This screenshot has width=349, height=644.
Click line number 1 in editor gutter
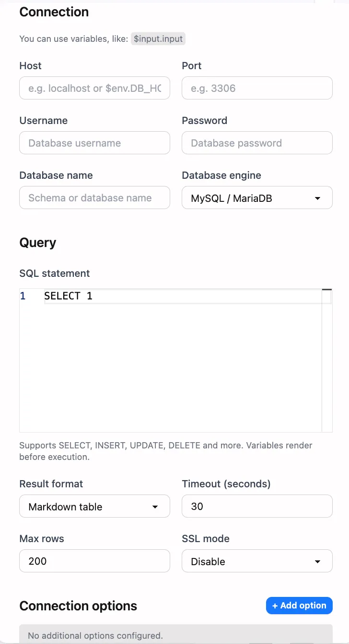point(23,296)
